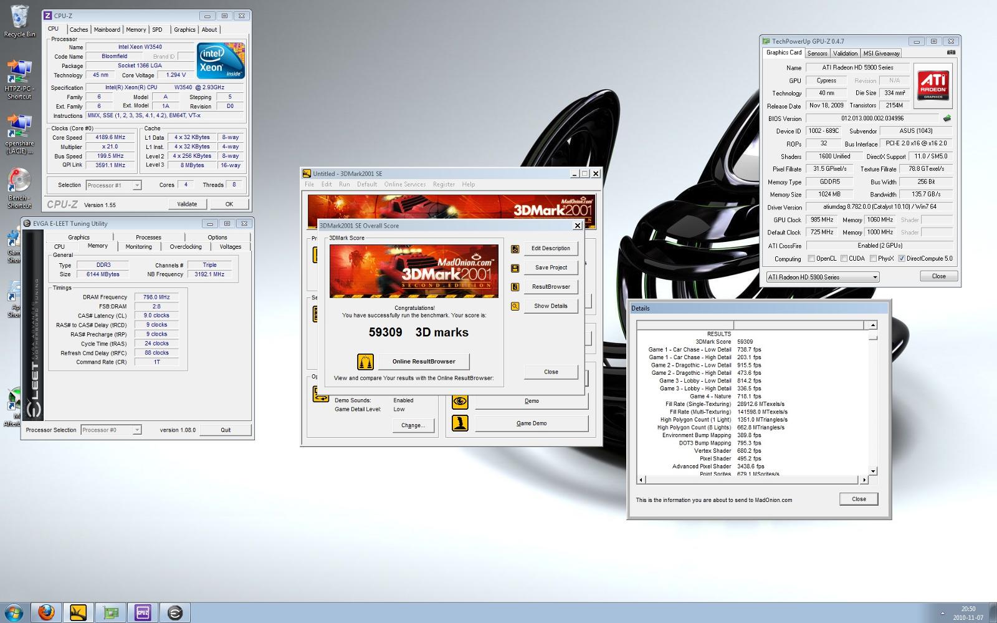
Task: Click the Edit Description icon in score dialog
Action: 515,249
